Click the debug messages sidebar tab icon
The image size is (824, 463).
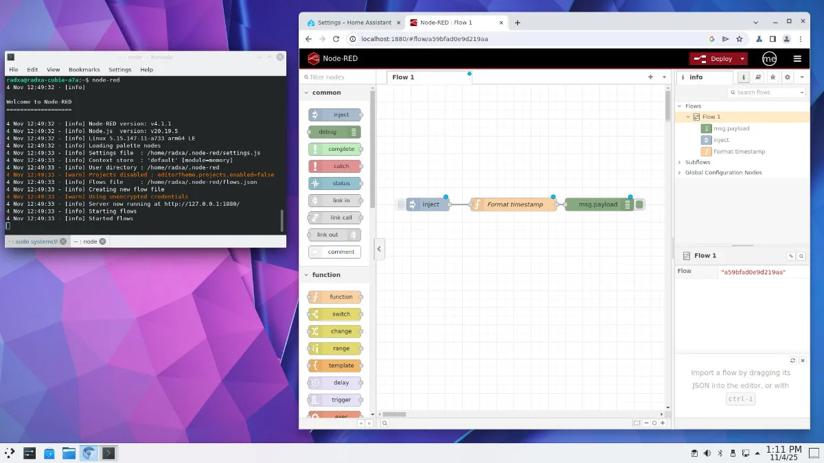pyautogui.click(x=772, y=78)
